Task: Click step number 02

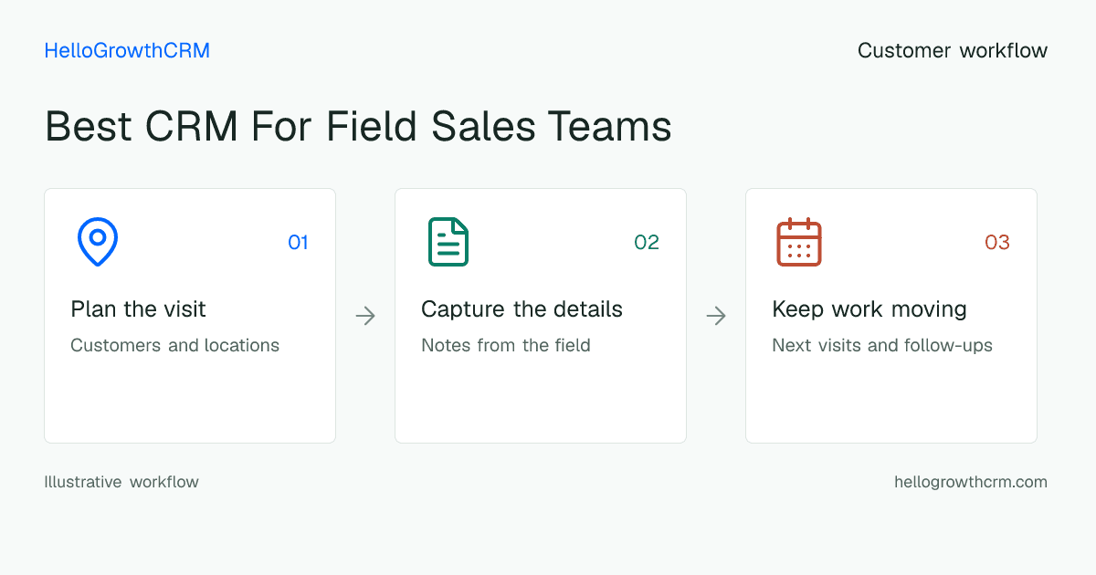Action: (x=647, y=242)
